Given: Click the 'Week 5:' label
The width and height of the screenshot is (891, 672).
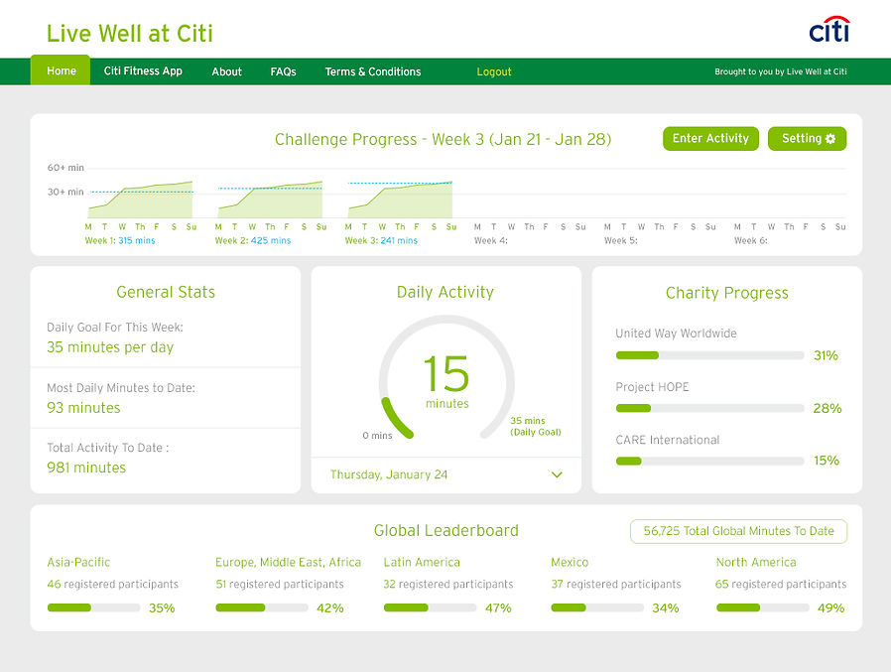Looking at the screenshot, I should click(x=620, y=240).
